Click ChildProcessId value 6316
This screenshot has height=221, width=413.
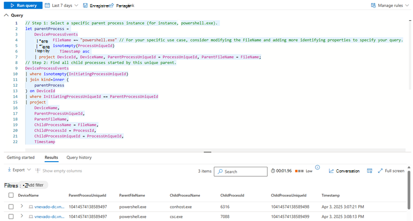225,207
